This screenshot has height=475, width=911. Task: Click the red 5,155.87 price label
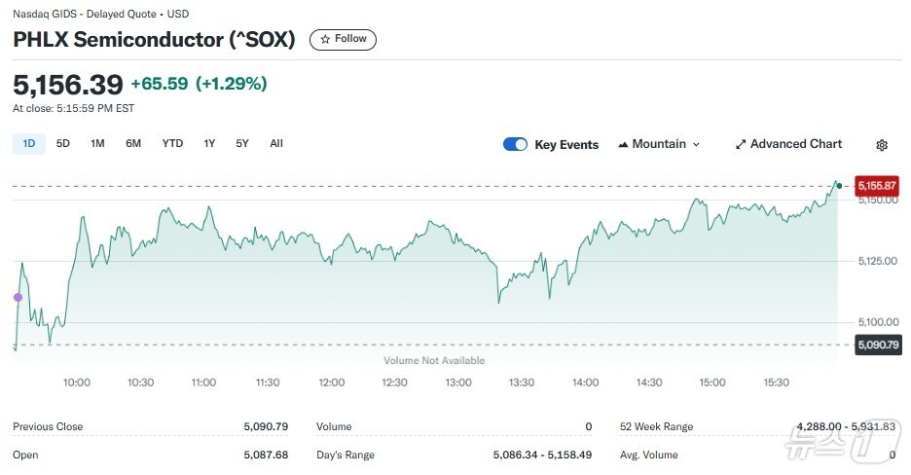coord(876,185)
